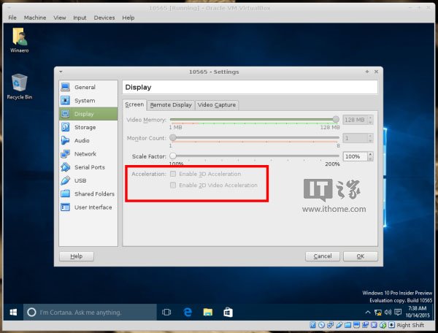Select the Audio settings icon
Image resolution: width=438 pixels, height=333 pixels.
[x=66, y=140]
